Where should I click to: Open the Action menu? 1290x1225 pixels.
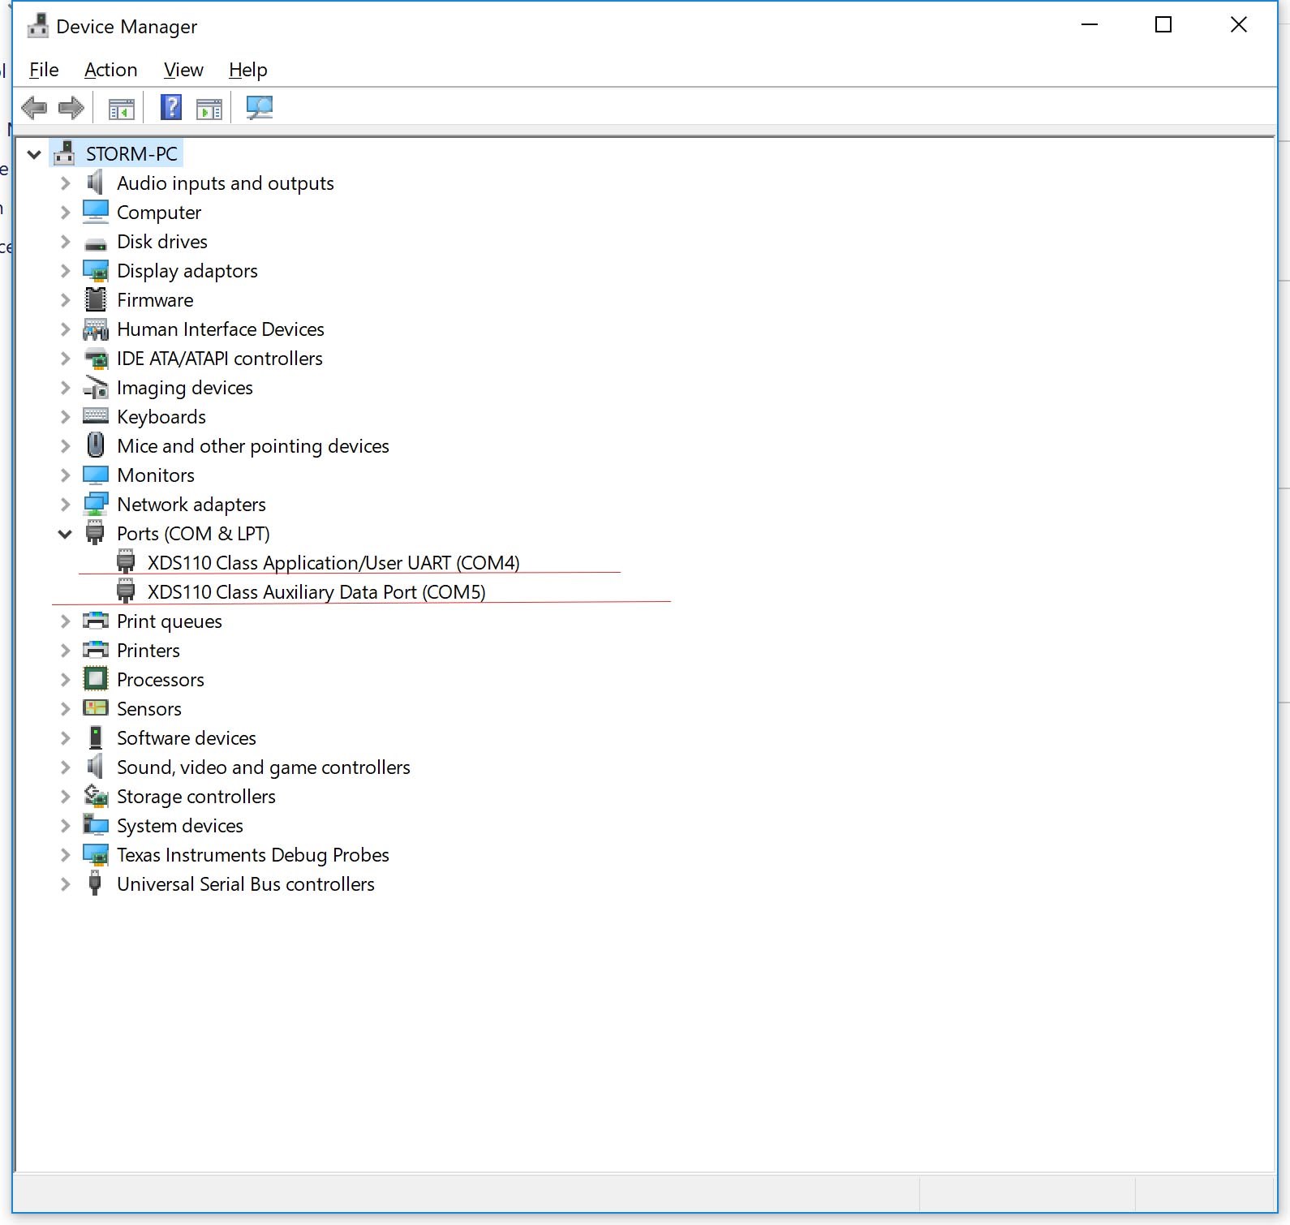(111, 70)
